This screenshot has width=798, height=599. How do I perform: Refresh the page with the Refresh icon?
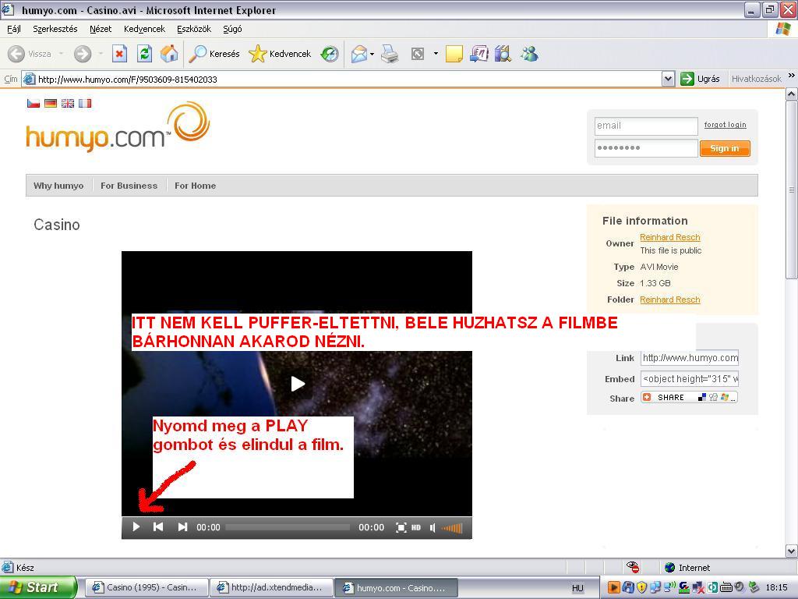tap(144, 54)
